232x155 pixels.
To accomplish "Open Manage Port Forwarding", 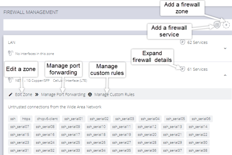I will tap(63, 94).
